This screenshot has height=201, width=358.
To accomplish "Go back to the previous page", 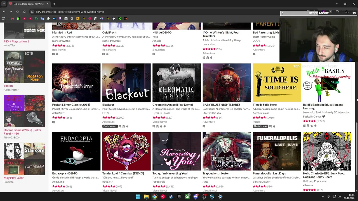I will click(x=4, y=12).
